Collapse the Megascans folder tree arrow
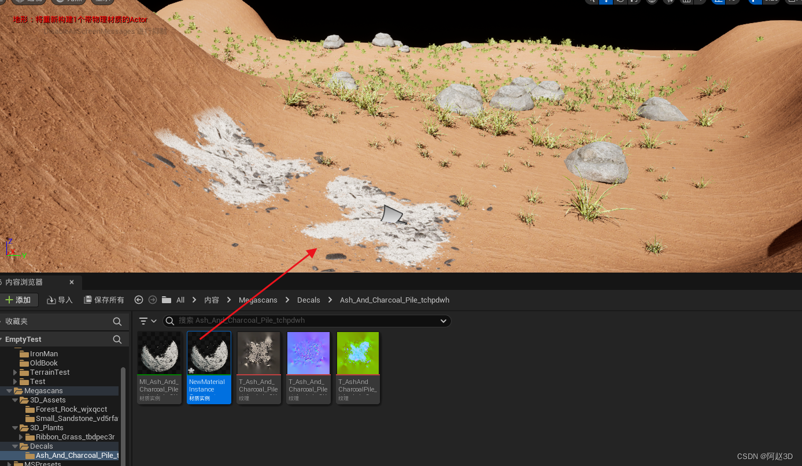Viewport: 802px width, 466px height. (9, 391)
